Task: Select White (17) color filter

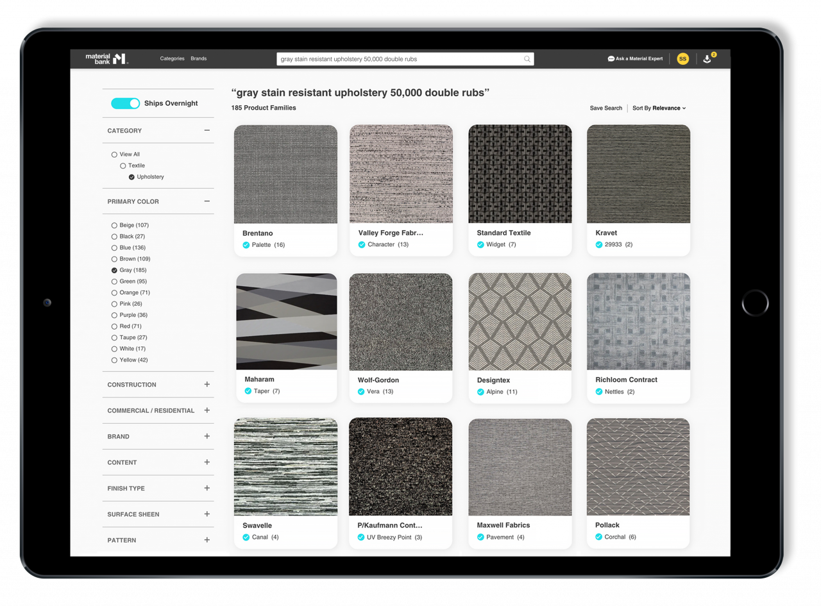Action: (x=115, y=349)
